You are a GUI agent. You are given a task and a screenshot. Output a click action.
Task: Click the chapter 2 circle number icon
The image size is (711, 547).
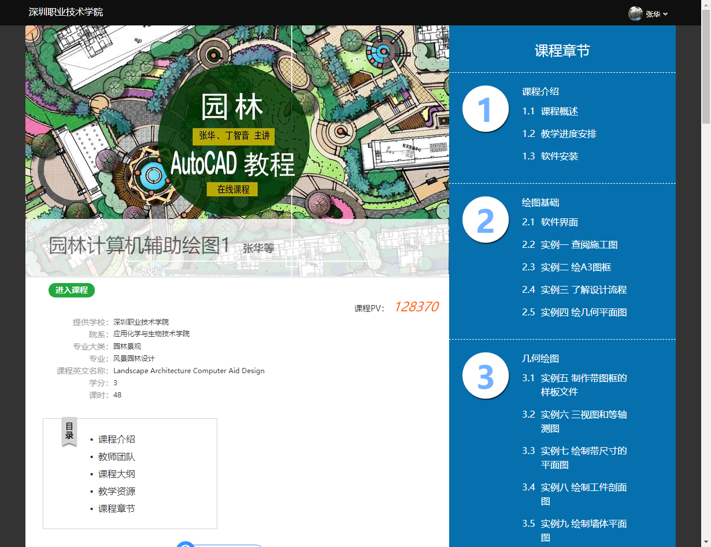[x=485, y=219]
